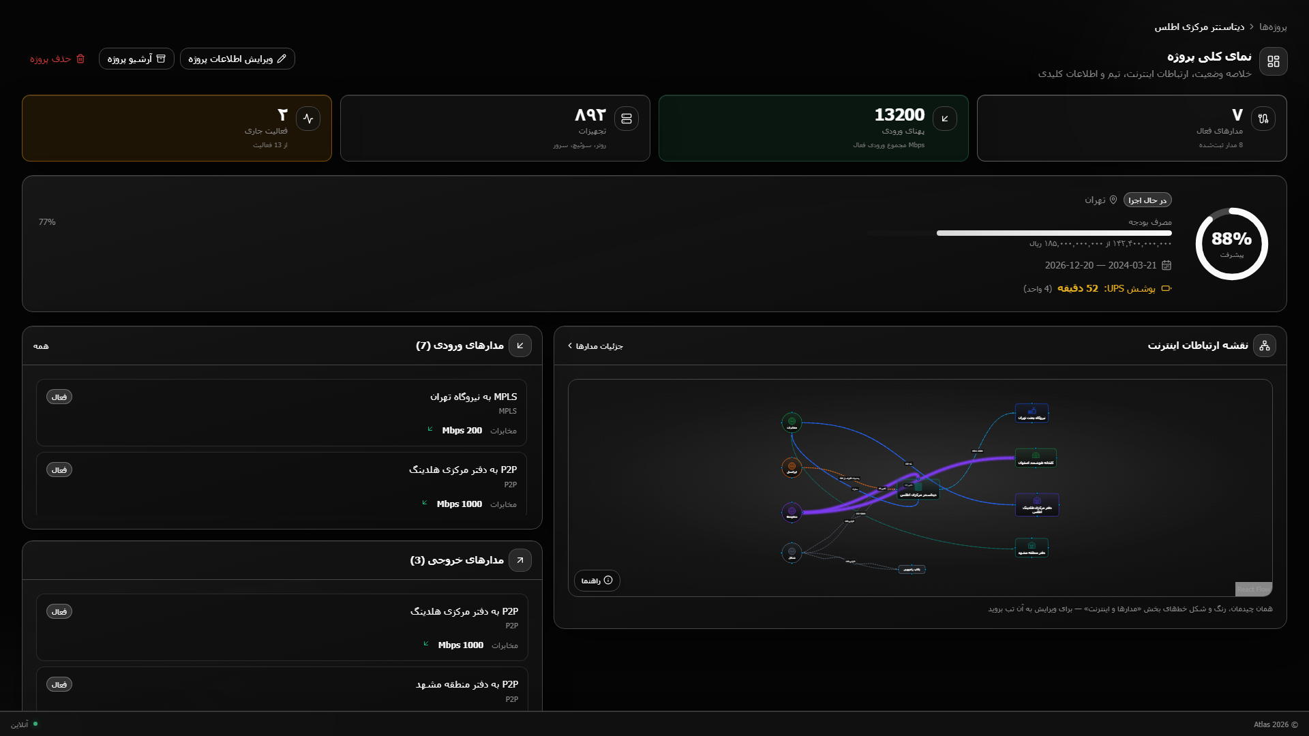Select the ایرانسل orange provider node
Image resolution: width=1309 pixels, height=736 pixels.
[x=792, y=467]
